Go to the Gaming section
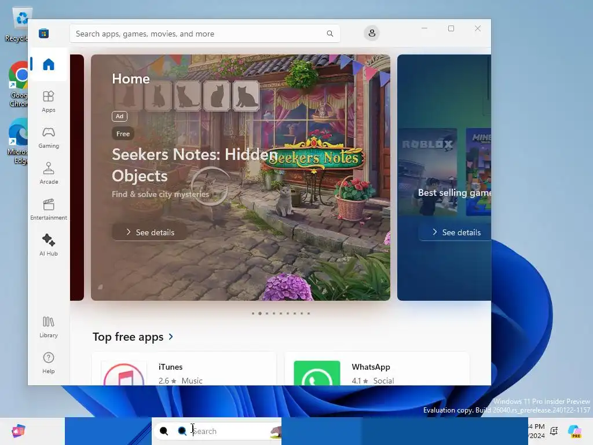 point(49,137)
